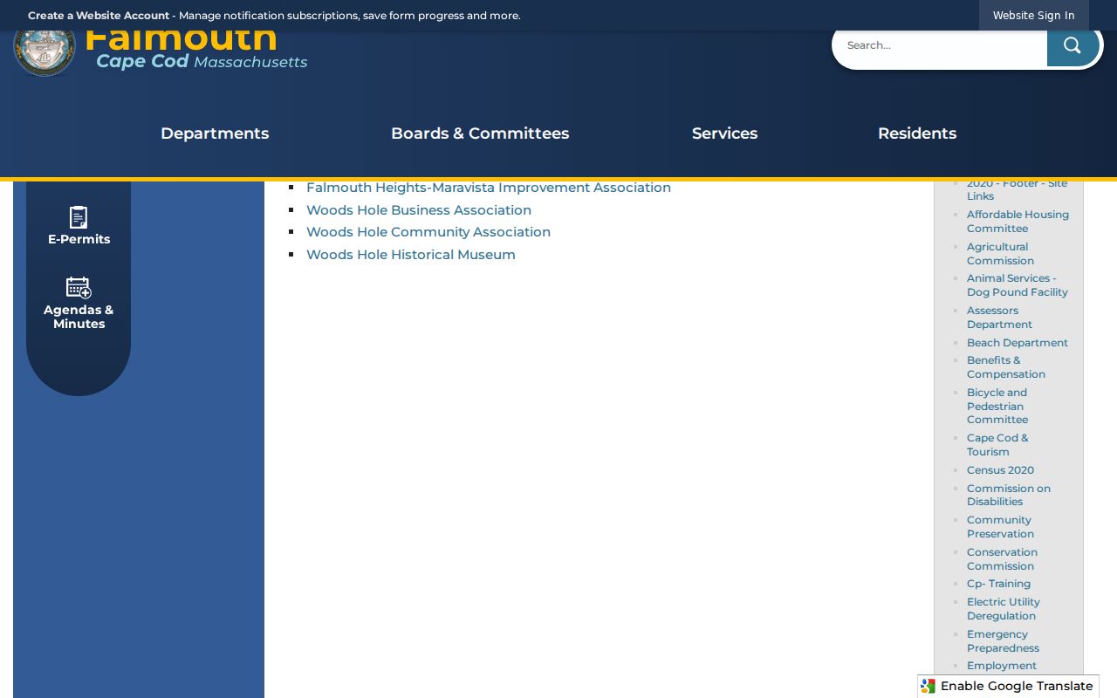Click Website Sign In button
Image resolution: width=1117 pixels, height=698 pixels.
pyautogui.click(x=1033, y=16)
